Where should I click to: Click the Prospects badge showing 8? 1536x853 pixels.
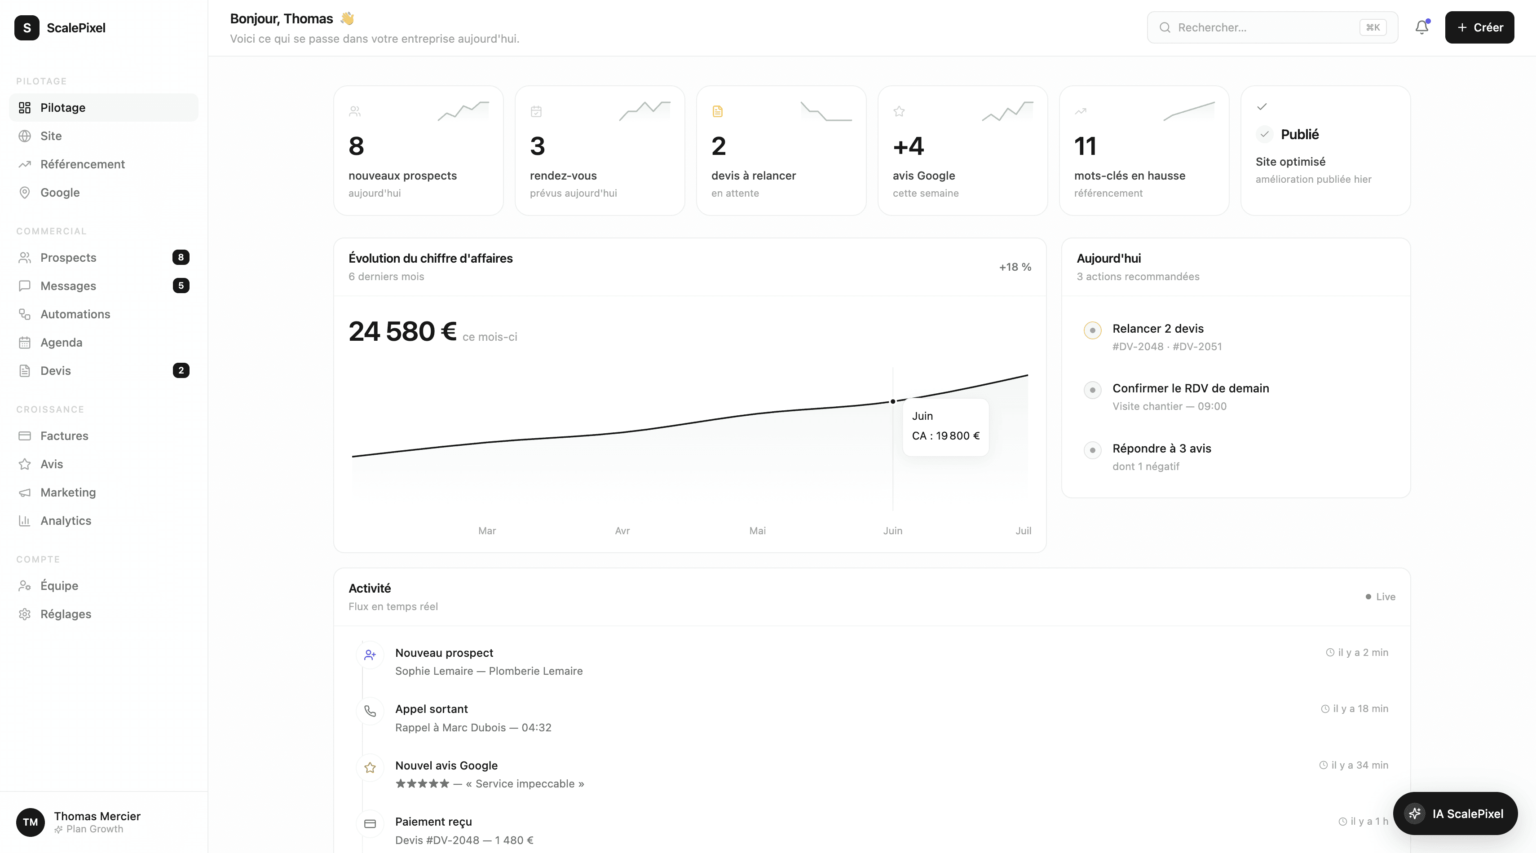(181, 258)
